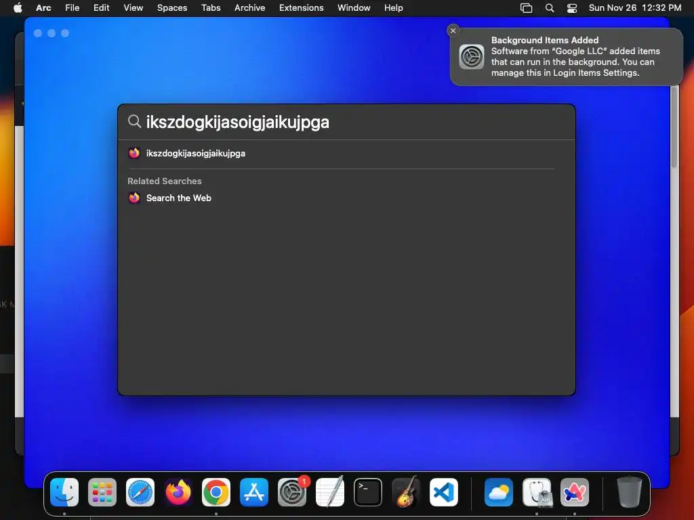Launch GarageBand from the dock

coord(406,492)
